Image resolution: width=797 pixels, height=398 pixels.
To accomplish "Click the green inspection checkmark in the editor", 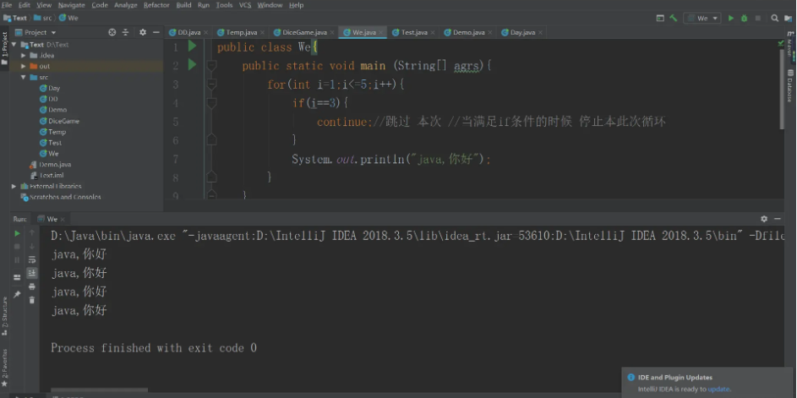I will pyautogui.click(x=781, y=44).
